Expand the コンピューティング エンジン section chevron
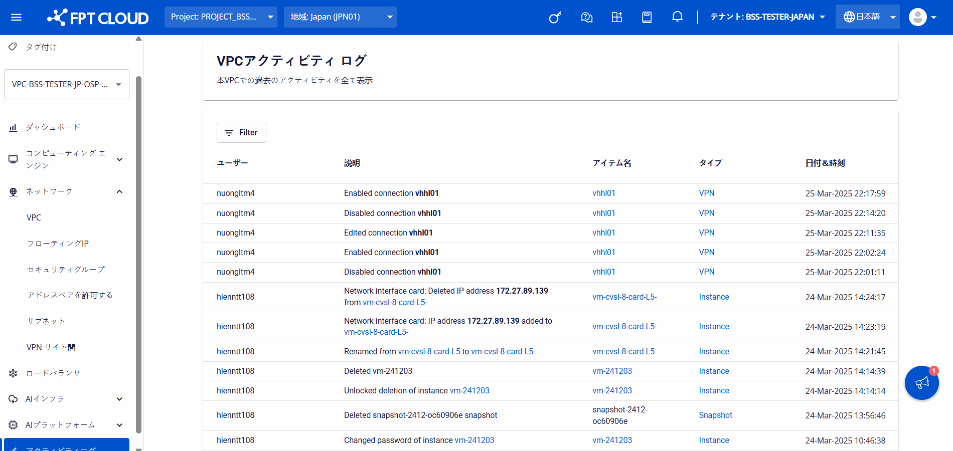 (119, 159)
